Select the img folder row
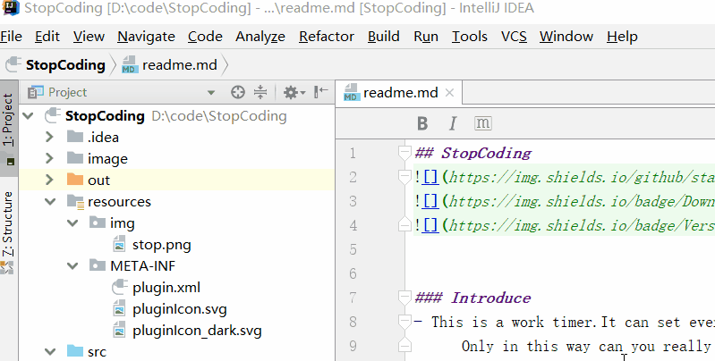This screenshot has height=361, width=715. pos(176,222)
